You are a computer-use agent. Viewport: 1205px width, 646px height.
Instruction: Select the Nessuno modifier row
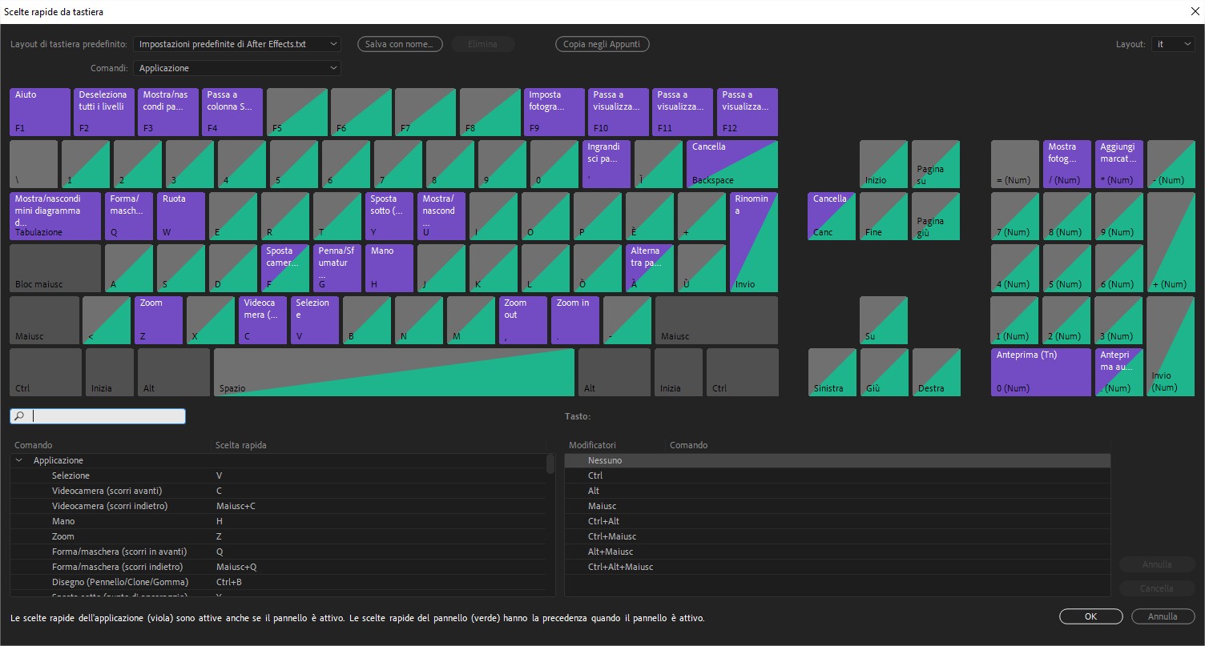tap(837, 460)
